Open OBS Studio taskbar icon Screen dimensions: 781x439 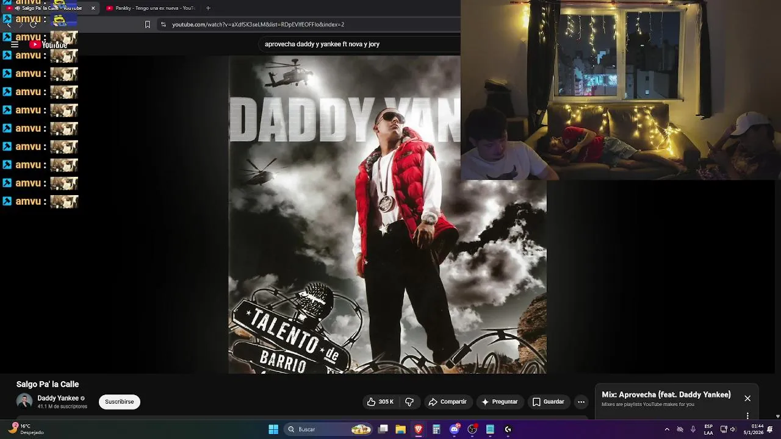472,429
